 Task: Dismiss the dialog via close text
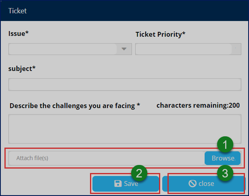206,184
